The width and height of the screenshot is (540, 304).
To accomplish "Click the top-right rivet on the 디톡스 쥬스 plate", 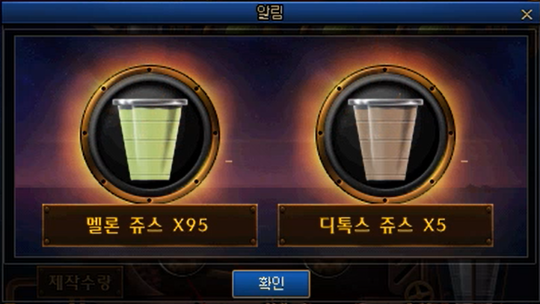I will tap(488, 209).
